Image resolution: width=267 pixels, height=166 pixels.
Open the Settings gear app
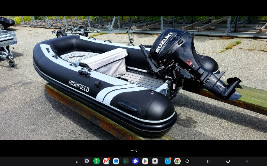pos(87,161)
